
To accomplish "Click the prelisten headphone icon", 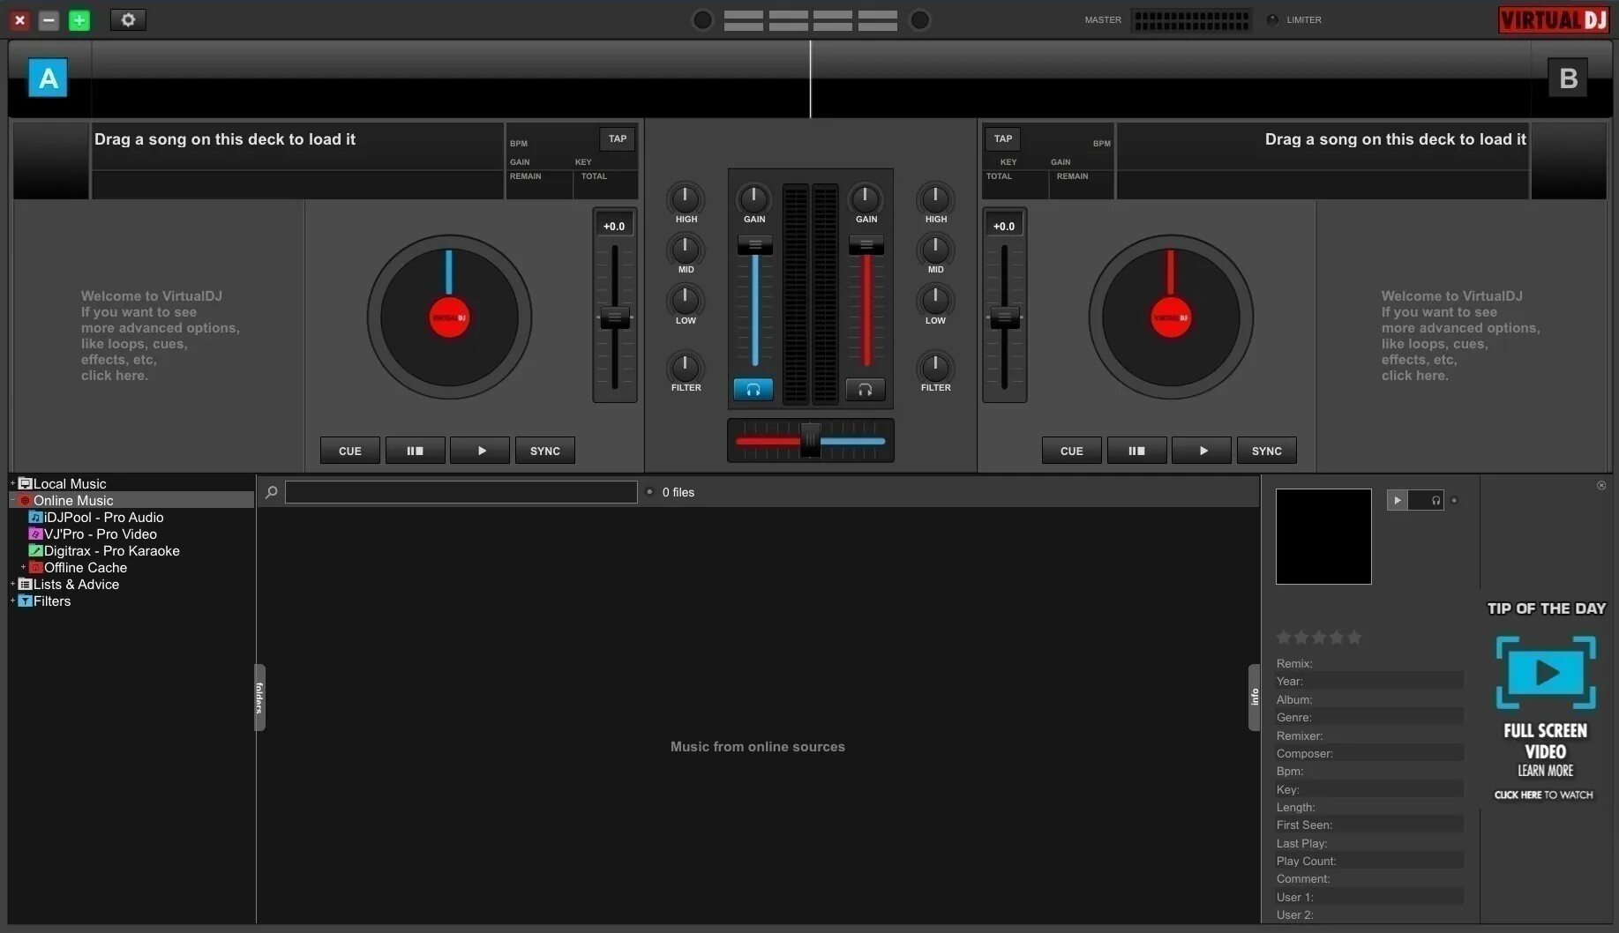I will click(1435, 500).
